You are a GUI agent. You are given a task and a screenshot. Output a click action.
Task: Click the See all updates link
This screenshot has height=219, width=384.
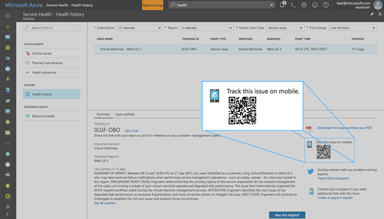104,203
